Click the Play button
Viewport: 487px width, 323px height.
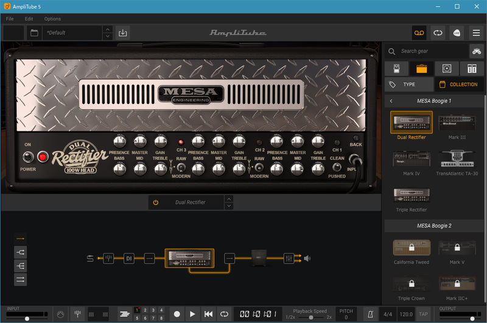192,314
